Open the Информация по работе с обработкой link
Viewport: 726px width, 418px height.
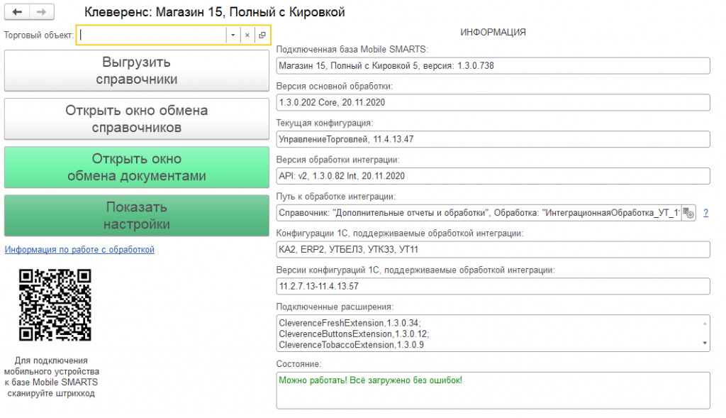[79, 249]
